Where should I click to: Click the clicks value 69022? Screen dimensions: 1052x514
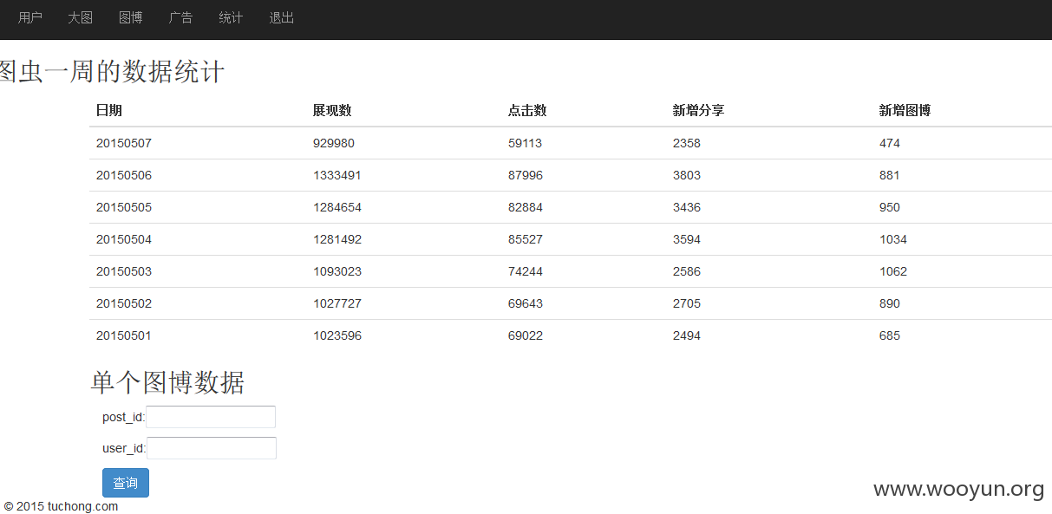click(x=526, y=335)
